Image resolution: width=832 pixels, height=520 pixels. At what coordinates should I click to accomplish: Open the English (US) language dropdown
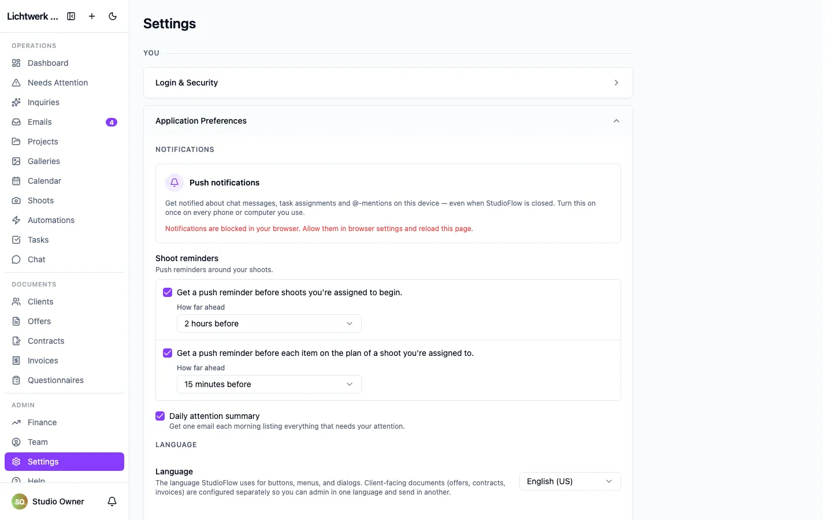(570, 481)
